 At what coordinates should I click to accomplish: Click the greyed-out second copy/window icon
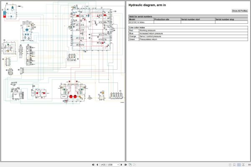coord(134,164)
